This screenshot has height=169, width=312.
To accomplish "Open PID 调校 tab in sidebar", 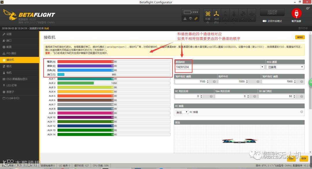I will click(x=20, y=53).
